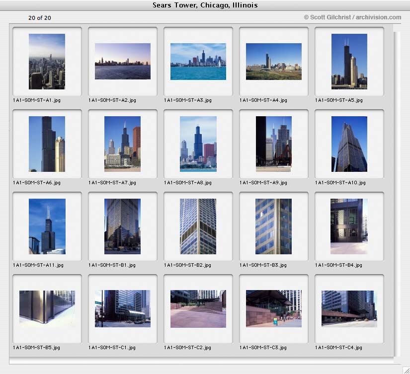The height and width of the screenshot is (374, 410).
Task: Select the 1A1-SOM-ST-A1.jpg aerial city thumbnail
Action: 47,62
